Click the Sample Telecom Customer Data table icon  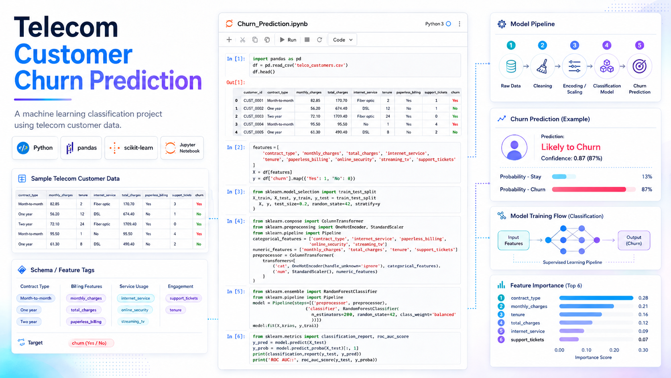(x=22, y=178)
